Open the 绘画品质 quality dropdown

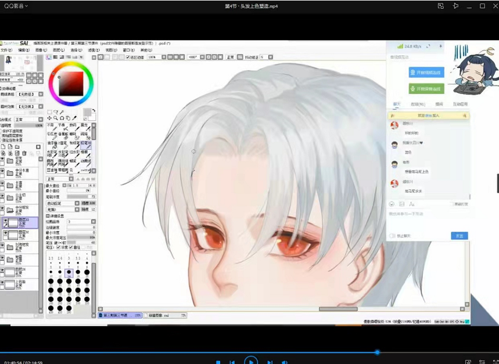pyautogui.click(x=94, y=222)
